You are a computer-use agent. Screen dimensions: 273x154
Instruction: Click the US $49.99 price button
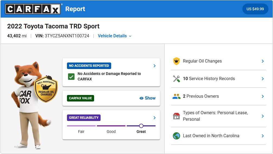pyautogui.click(x=255, y=9)
